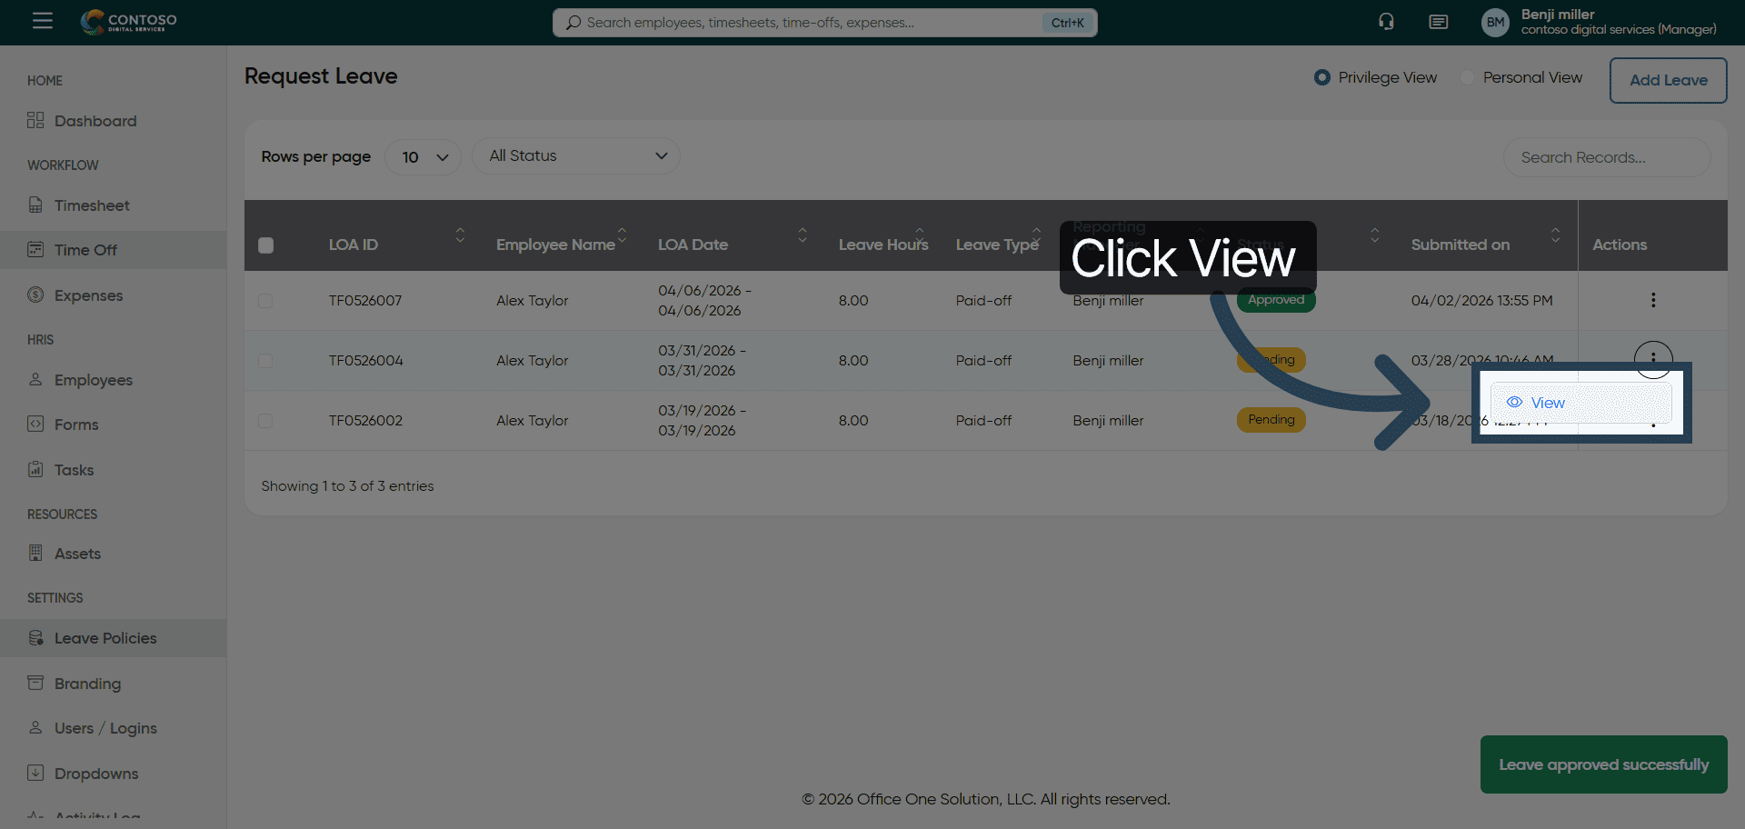Click the global search employees bar
Image resolution: width=1745 pixels, height=829 pixels.
coord(809,23)
